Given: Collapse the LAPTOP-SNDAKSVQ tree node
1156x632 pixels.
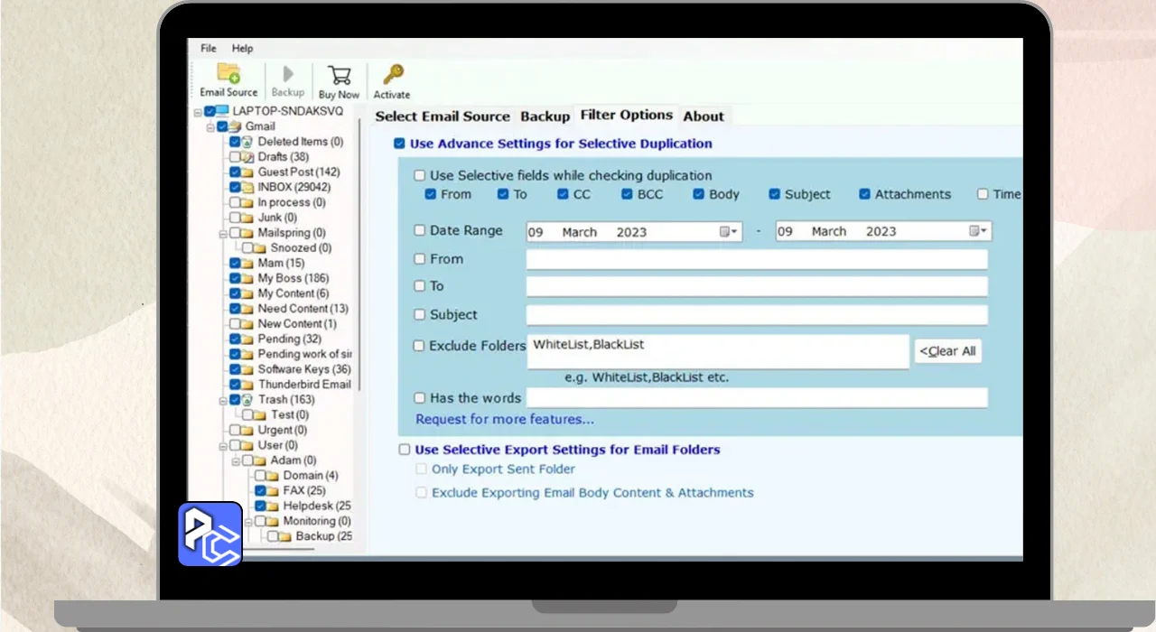Looking at the screenshot, I should tap(199, 112).
